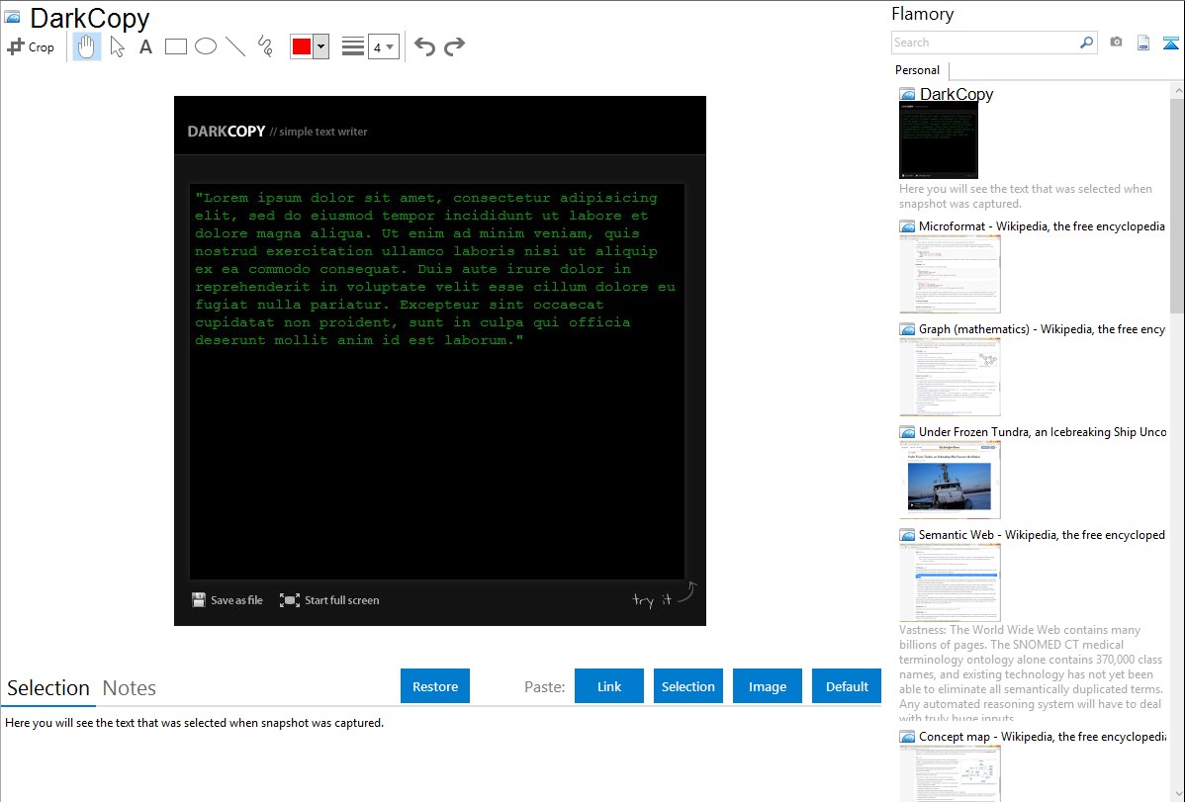1185x802 pixels.
Task: Click the magnifier search icon
Action: point(1086,43)
